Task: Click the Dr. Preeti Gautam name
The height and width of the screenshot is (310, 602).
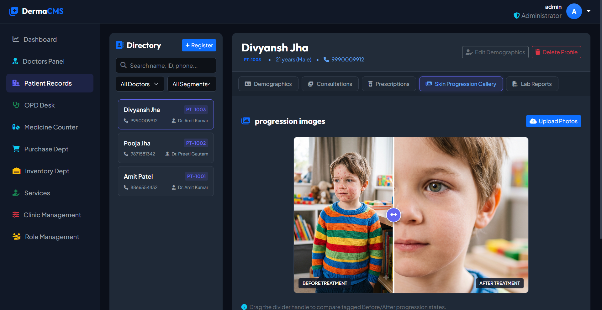Action: click(x=190, y=154)
